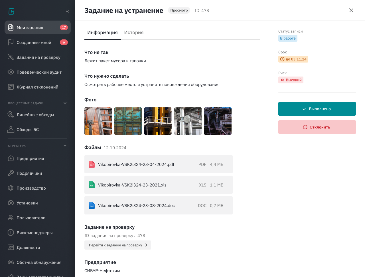Switch to the Информация tab

coord(103,33)
